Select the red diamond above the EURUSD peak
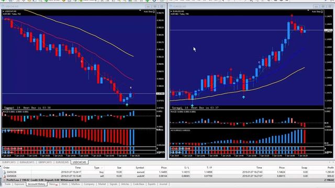 292,16
